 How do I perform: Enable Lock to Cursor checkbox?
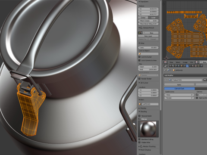139,57
